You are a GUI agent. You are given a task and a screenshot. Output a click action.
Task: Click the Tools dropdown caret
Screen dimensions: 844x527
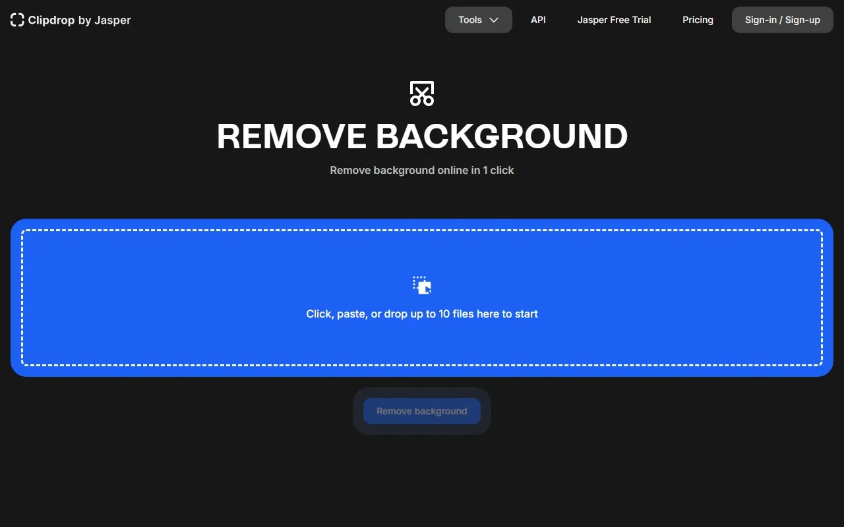click(493, 20)
